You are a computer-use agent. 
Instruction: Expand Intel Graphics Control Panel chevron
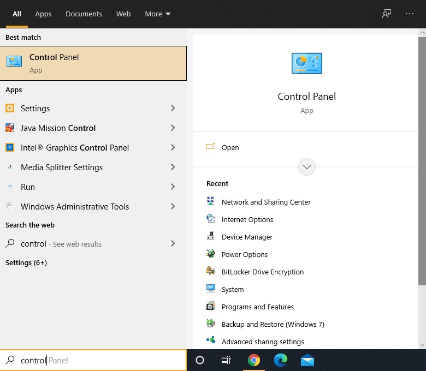pos(173,147)
